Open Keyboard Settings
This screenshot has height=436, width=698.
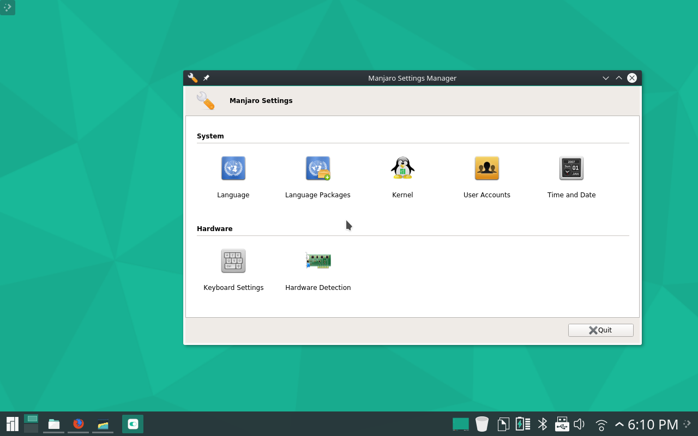point(233,261)
